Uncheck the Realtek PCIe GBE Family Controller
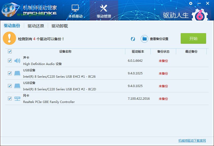This screenshot has width=214, height=146. coord(10,98)
